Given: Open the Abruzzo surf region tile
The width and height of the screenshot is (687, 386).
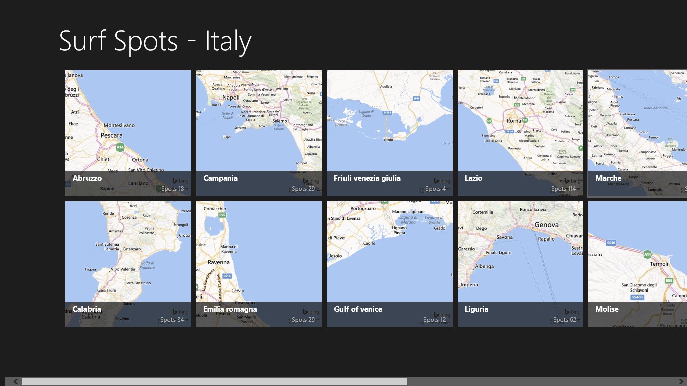Looking at the screenshot, I should click(x=128, y=133).
